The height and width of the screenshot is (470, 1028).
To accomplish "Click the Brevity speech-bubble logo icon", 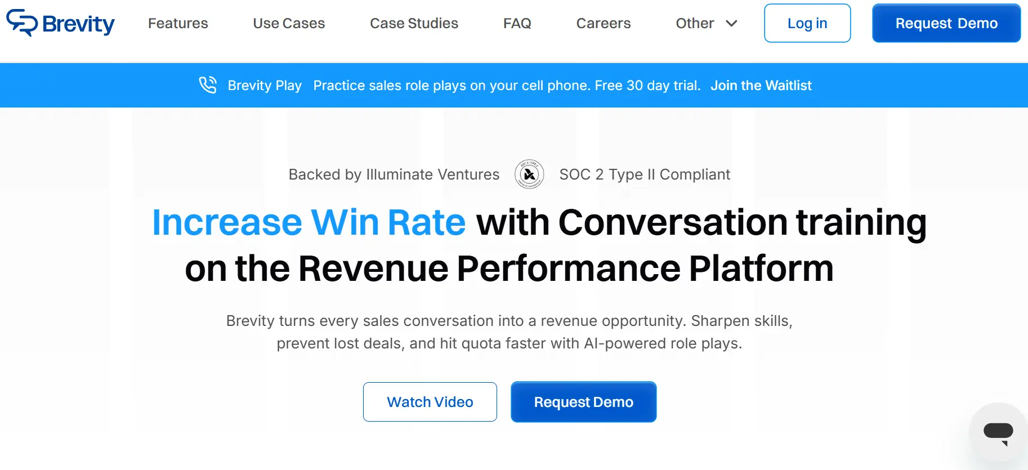I will pos(22,23).
